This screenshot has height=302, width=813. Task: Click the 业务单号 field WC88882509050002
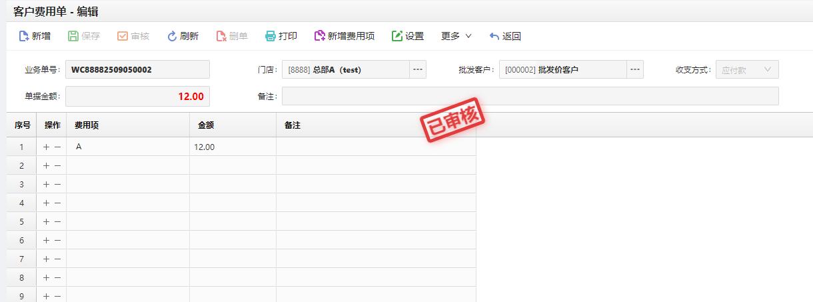(x=137, y=69)
